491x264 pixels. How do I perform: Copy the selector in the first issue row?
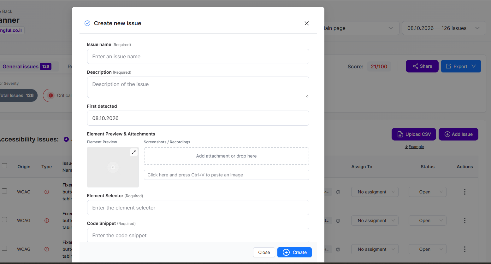[338, 192]
